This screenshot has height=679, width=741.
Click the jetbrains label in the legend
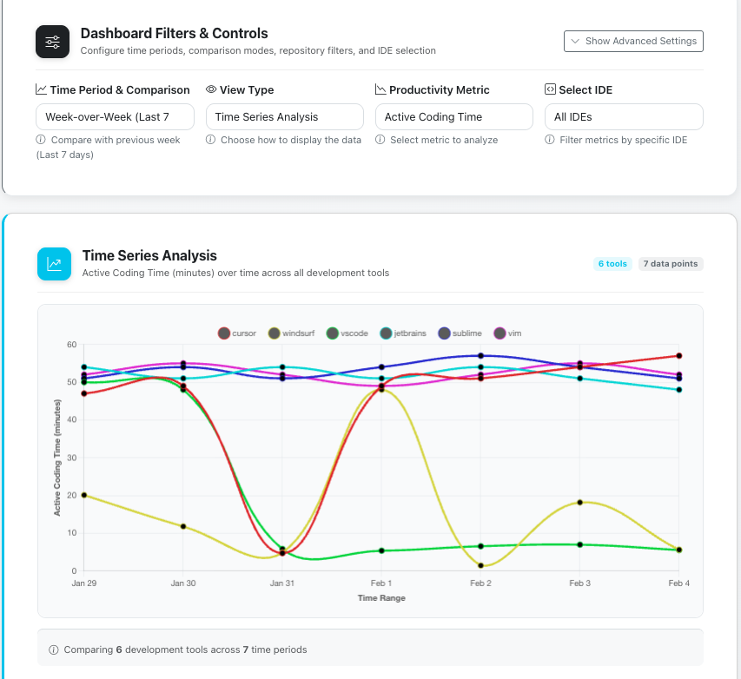click(403, 333)
